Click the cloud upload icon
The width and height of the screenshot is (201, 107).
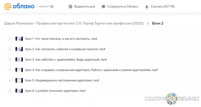click(x=104, y=7)
